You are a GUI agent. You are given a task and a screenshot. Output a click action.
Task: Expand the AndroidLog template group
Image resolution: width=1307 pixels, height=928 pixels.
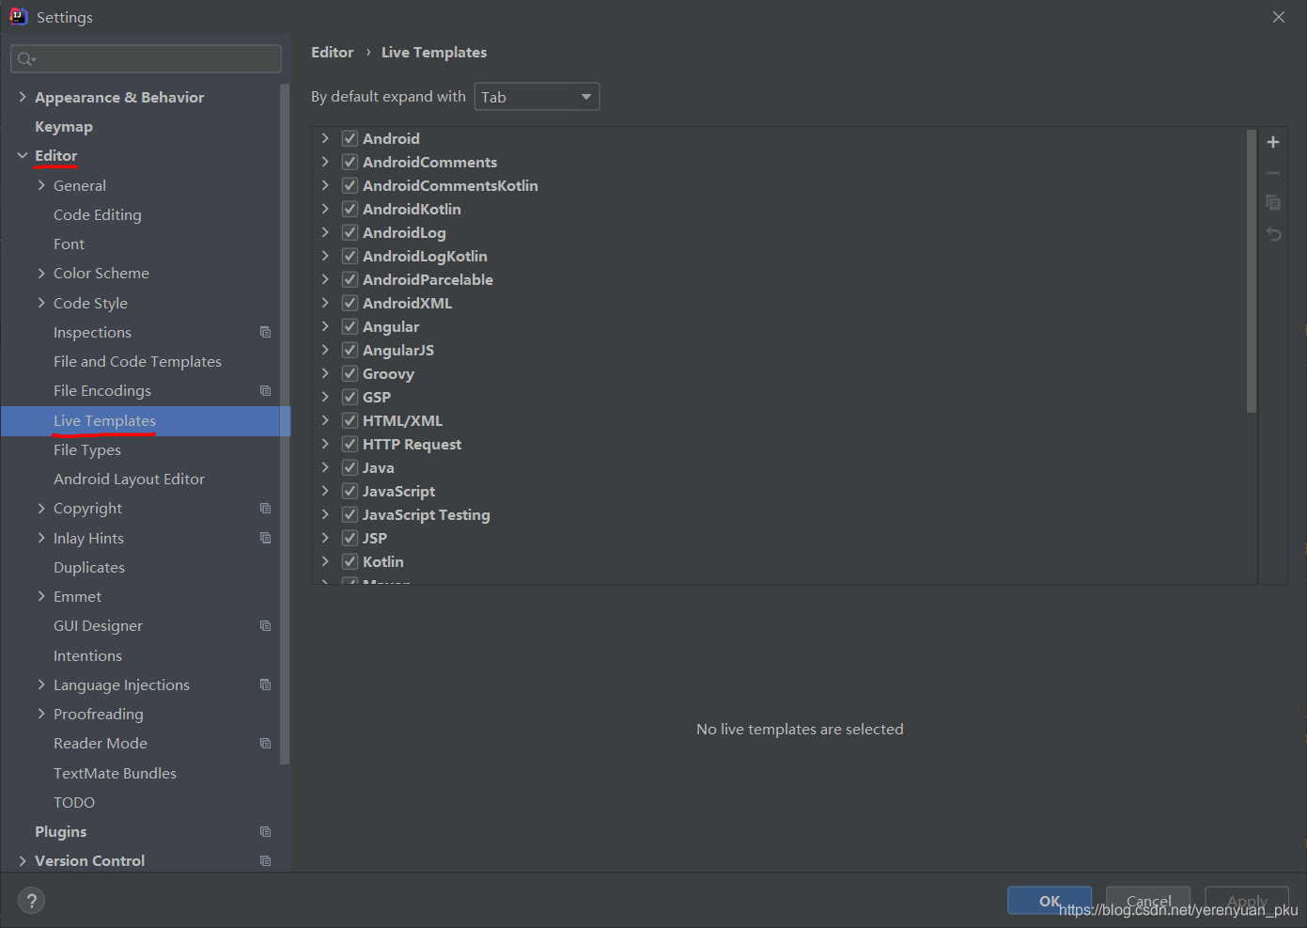[x=325, y=232]
